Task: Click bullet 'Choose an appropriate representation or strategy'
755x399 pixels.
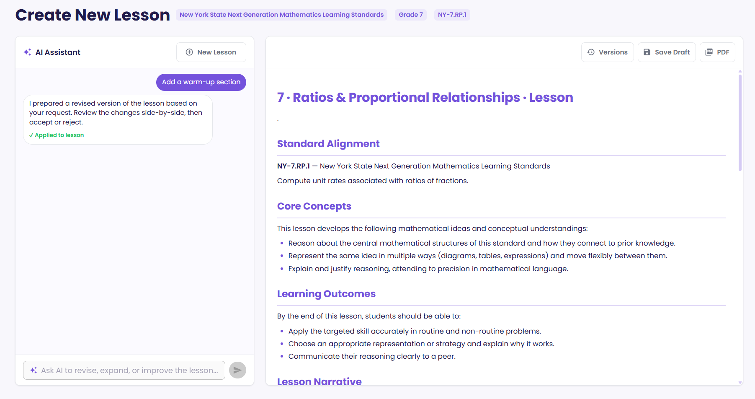Action: (421, 344)
